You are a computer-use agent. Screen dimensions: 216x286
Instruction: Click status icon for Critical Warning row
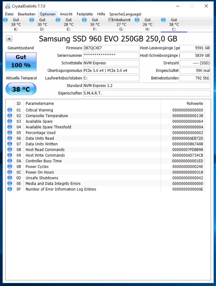(10, 110)
